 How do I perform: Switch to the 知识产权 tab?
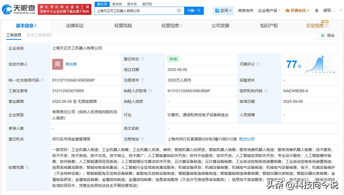(269, 26)
